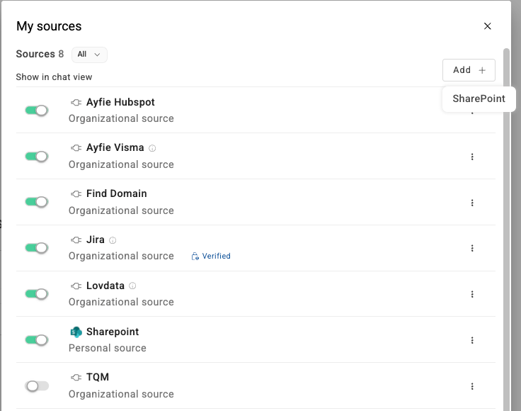Viewport: 521px width, 411px height.
Task: Click info icon beside Jira
Action: (x=113, y=240)
